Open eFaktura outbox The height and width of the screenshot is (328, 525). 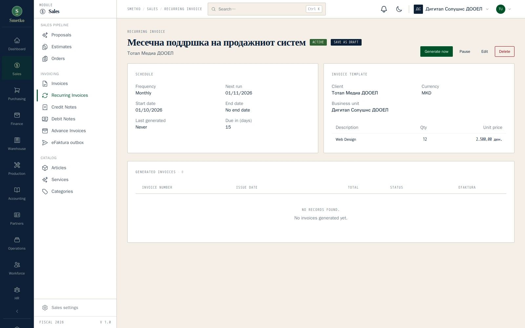[x=75, y=143]
